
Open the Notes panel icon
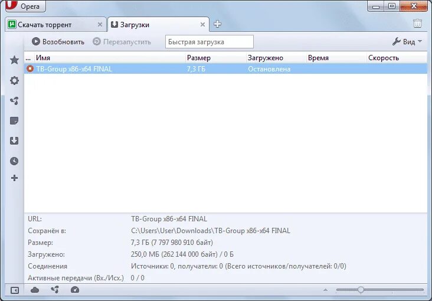point(14,121)
